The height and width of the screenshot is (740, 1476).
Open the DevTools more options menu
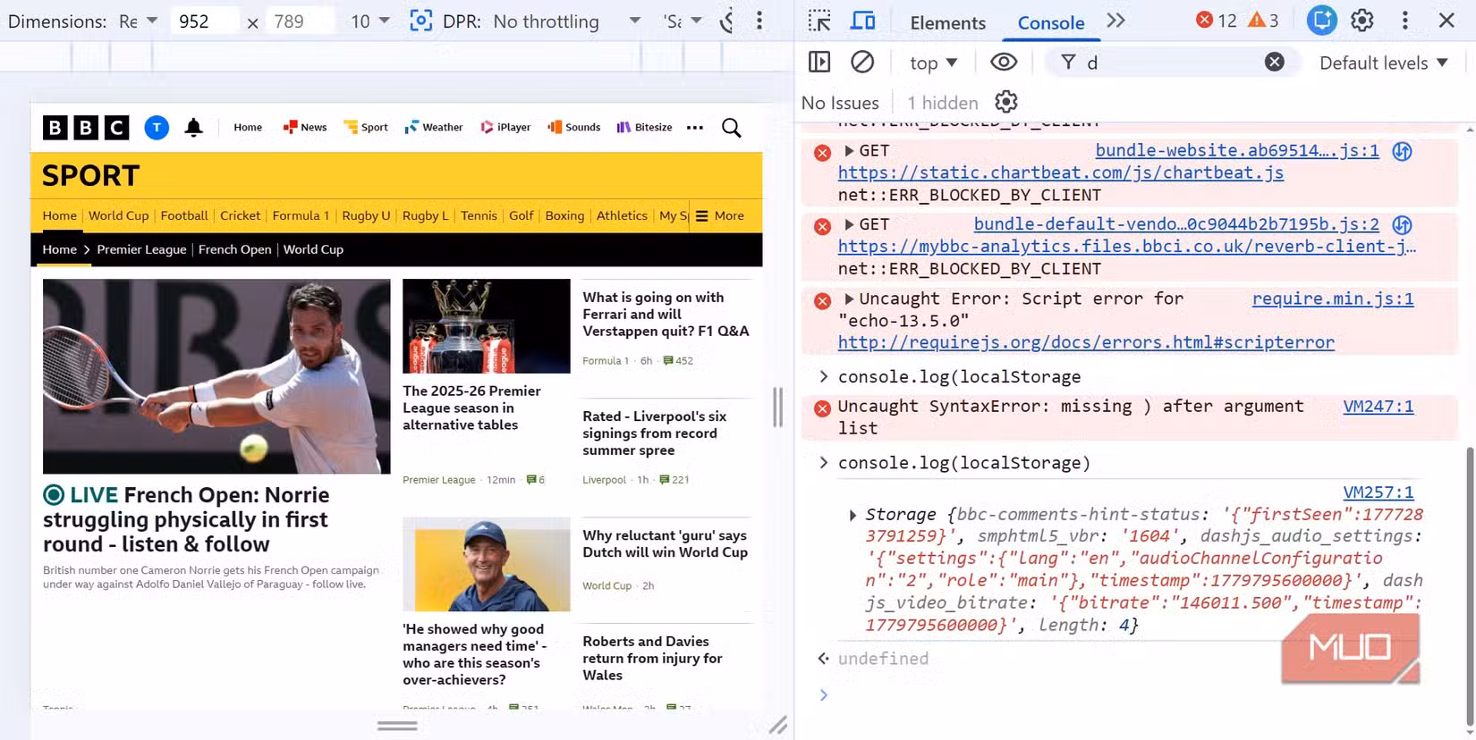(1405, 21)
